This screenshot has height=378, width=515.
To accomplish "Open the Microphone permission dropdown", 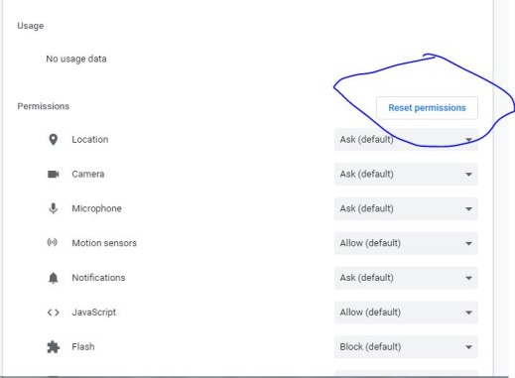I will (406, 208).
